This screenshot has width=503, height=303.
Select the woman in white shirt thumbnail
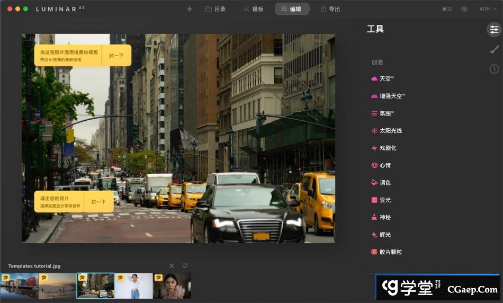pos(133,286)
